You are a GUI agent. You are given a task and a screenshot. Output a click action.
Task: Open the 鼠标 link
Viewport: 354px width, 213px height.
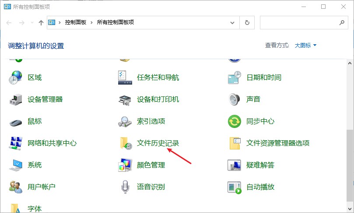[x=35, y=121]
